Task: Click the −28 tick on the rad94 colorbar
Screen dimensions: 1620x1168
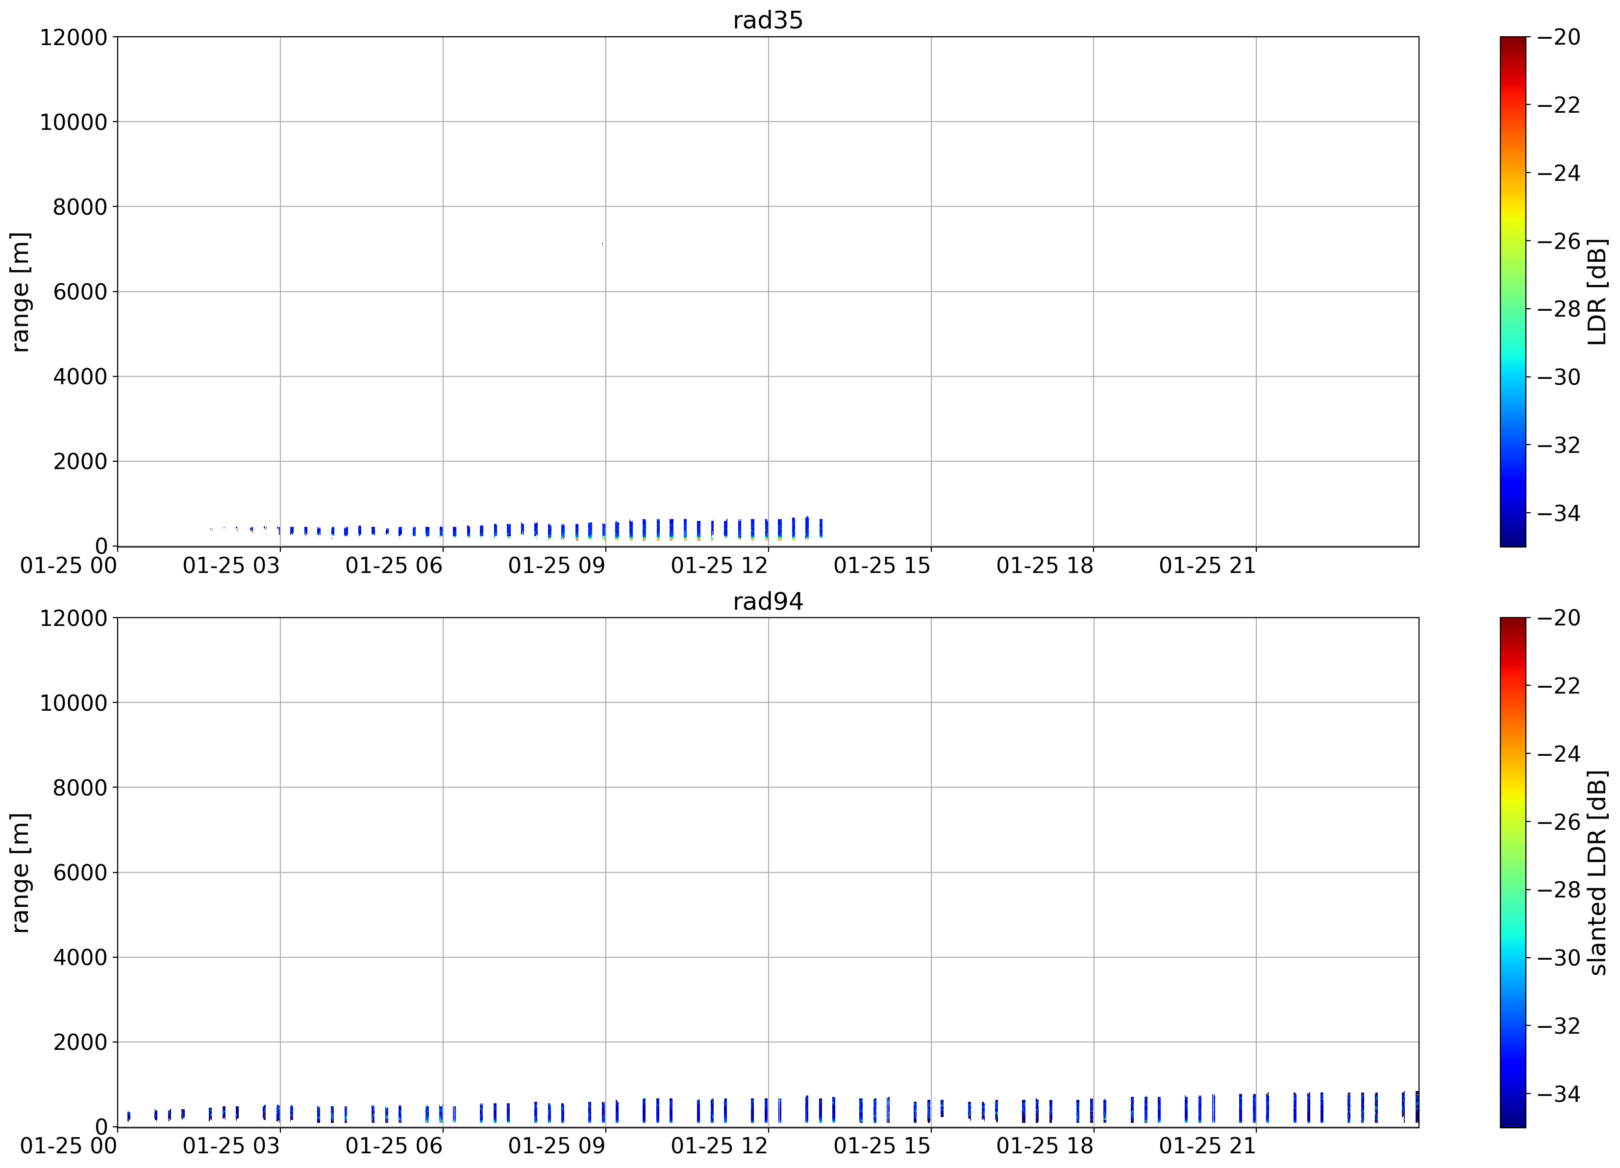Action: 1559,890
